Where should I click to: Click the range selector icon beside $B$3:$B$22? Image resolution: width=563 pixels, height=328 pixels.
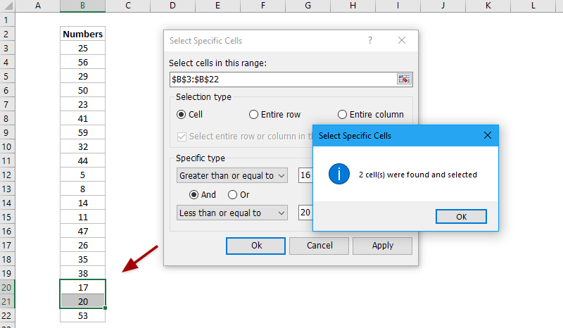click(x=404, y=79)
